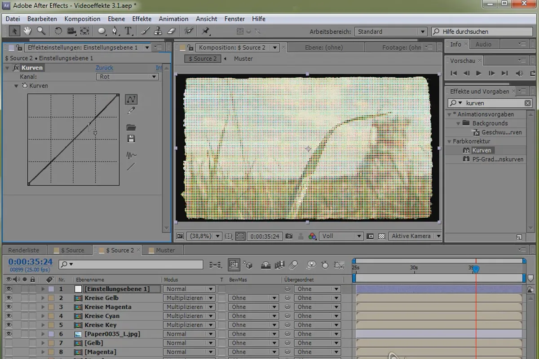Screen dimensions: 539x359
Task: Open the Komposition menu
Action: point(82,19)
